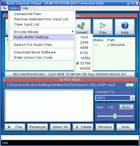The height and width of the screenshot is (146, 140).
Task: Open the File menu
Action: (x=4, y=8)
